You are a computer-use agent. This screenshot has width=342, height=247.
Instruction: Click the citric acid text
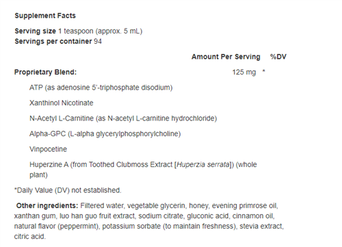[x=29, y=236]
